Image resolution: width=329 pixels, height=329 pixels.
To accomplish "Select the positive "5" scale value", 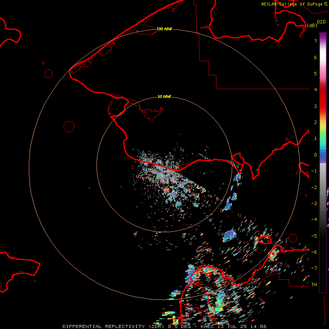I will tap(315, 73).
